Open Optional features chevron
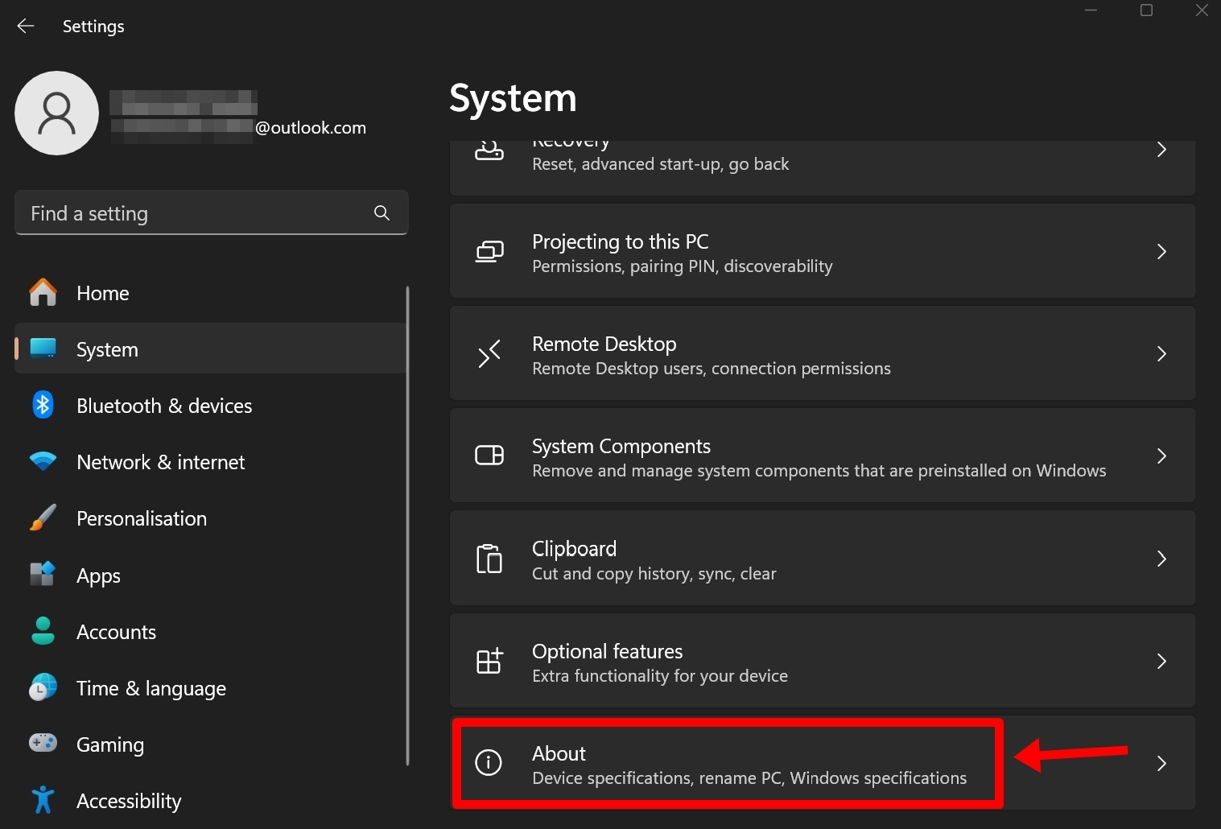This screenshot has width=1221, height=829. coord(1161,661)
